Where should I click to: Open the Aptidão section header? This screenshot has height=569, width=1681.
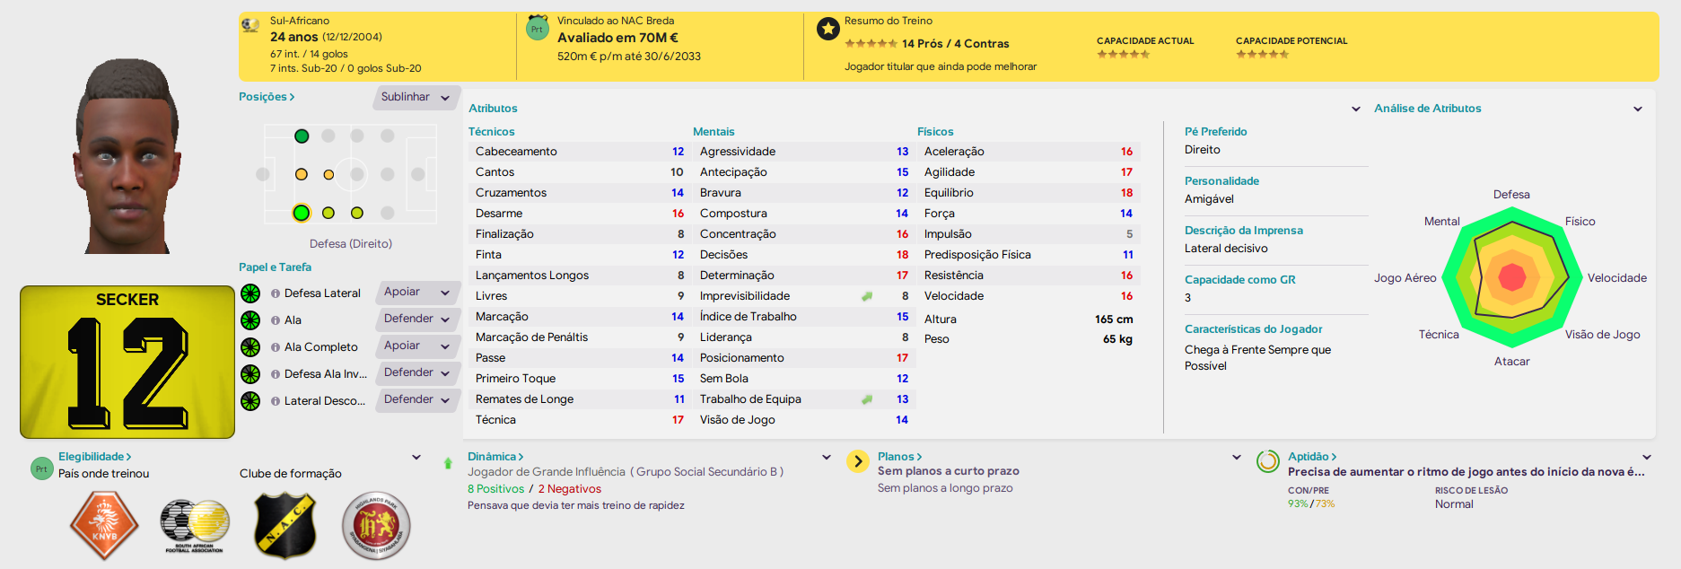pyautogui.click(x=1312, y=457)
